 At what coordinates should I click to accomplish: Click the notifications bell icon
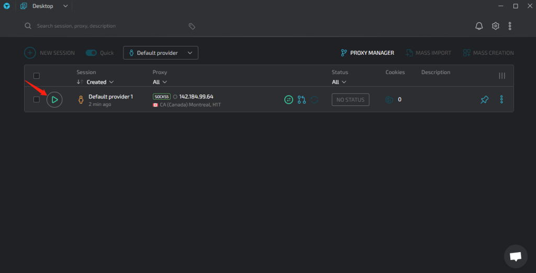point(478,26)
